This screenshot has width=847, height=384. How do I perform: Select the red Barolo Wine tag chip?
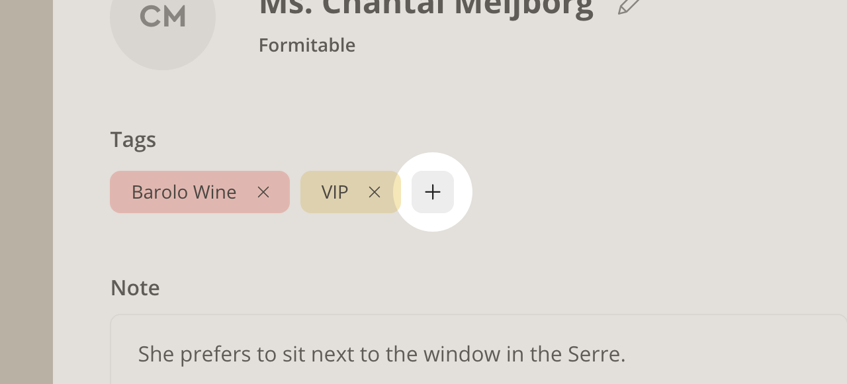200,192
